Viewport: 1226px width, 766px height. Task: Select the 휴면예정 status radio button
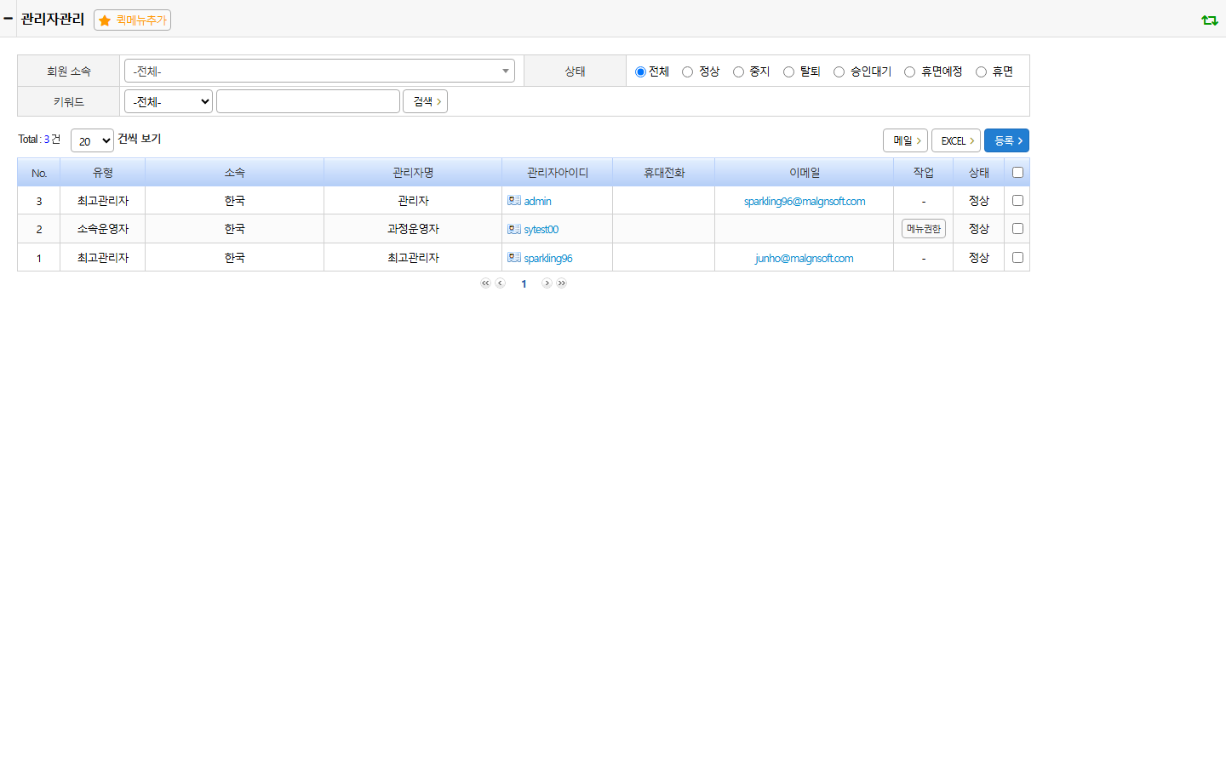[x=909, y=71]
